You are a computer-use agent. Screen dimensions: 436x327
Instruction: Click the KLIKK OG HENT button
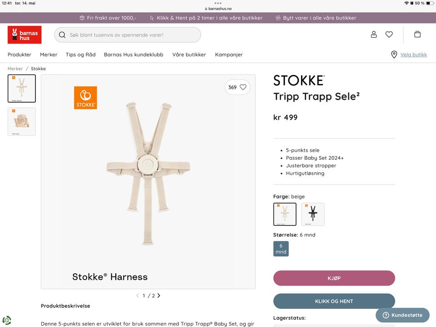334,301
